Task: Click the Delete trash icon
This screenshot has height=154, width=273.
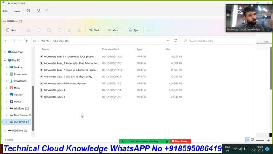Action: tap(80, 30)
